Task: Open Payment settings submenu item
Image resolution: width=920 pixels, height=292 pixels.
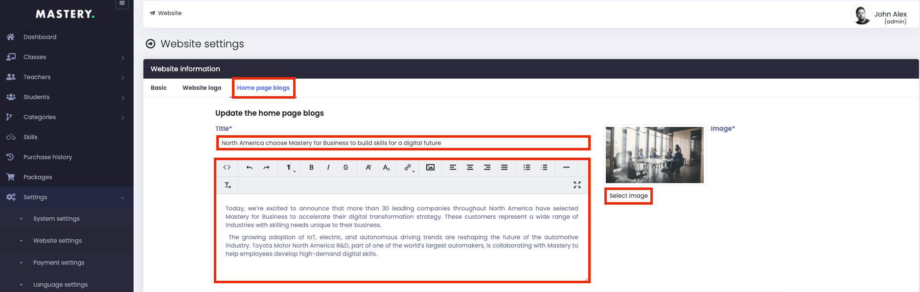Action: pyautogui.click(x=59, y=263)
